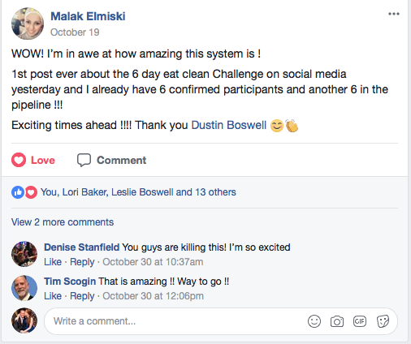The width and height of the screenshot is (411, 344).
Task: Reply to Tim Scogin's comment
Action: (82, 296)
